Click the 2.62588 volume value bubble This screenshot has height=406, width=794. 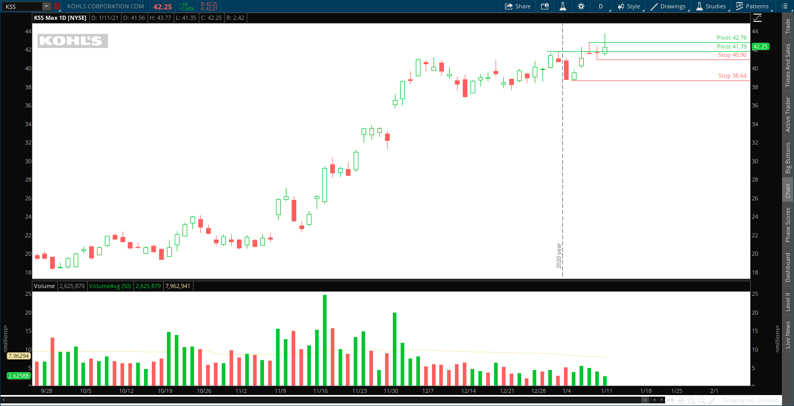[x=18, y=376]
